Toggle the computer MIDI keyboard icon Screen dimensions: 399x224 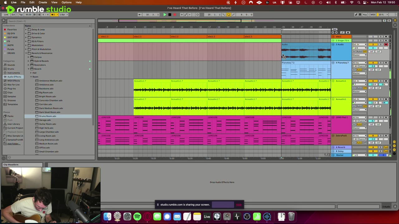tap(360, 15)
